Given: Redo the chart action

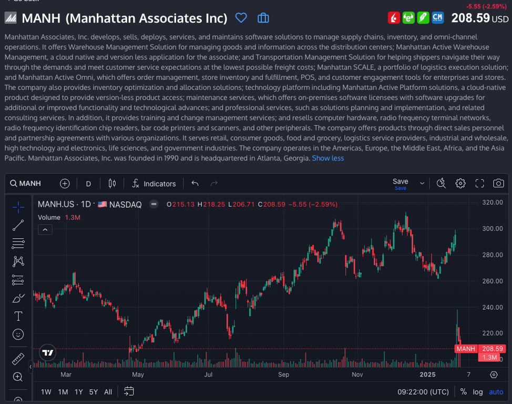Looking at the screenshot, I should click(214, 184).
